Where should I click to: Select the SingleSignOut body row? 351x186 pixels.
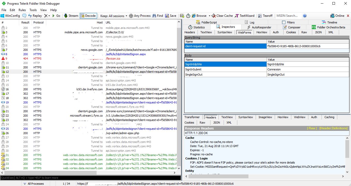click(x=267, y=75)
